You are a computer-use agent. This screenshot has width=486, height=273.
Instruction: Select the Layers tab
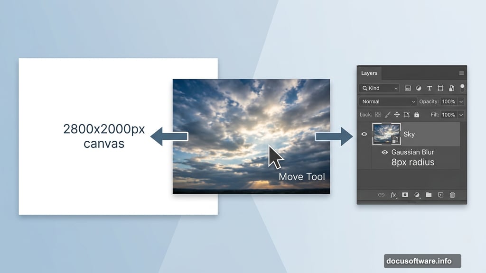pos(369,73)
